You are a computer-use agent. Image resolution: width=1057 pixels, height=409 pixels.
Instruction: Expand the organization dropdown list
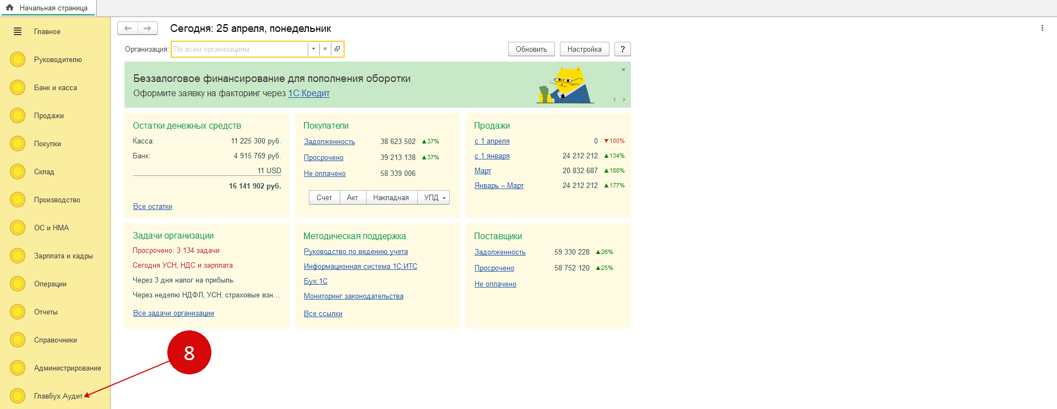[313, 49]
